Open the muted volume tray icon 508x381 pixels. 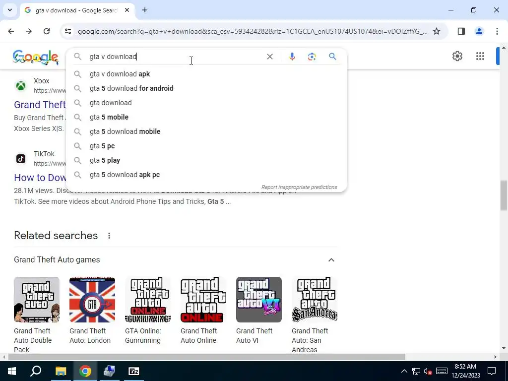pos(428,371)
